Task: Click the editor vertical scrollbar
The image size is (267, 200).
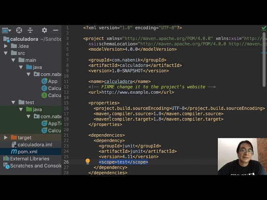Action: click(264, 60)
